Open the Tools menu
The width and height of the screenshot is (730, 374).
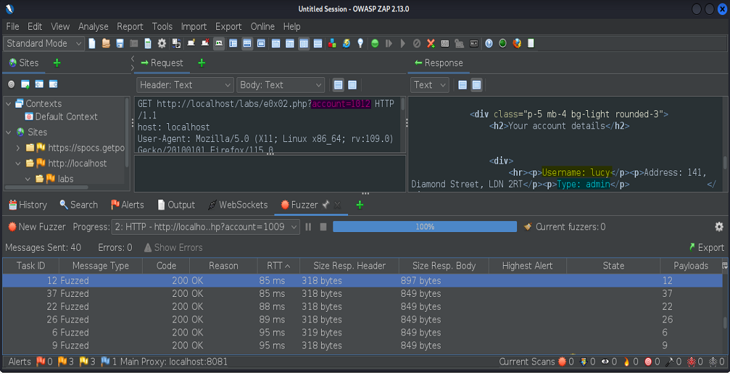pyautogui.click(x=162, y=26)
